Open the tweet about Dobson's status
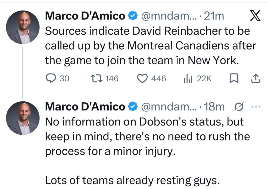This screenshot has height=189, width=268. [x=144, y=136]
